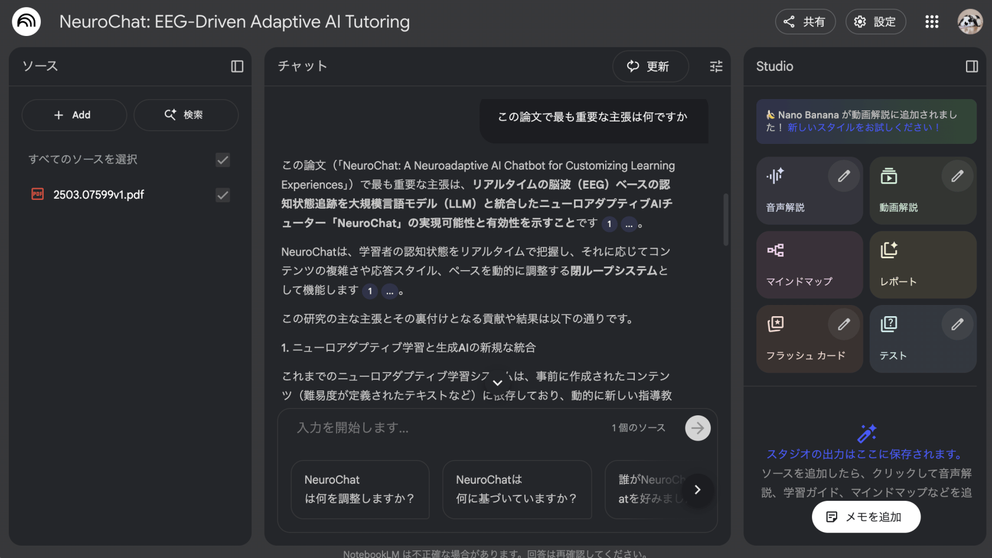Click the フラッシュ カード pencil icon
This screenshot has width=992, height=558.
[x=844, y=324]
